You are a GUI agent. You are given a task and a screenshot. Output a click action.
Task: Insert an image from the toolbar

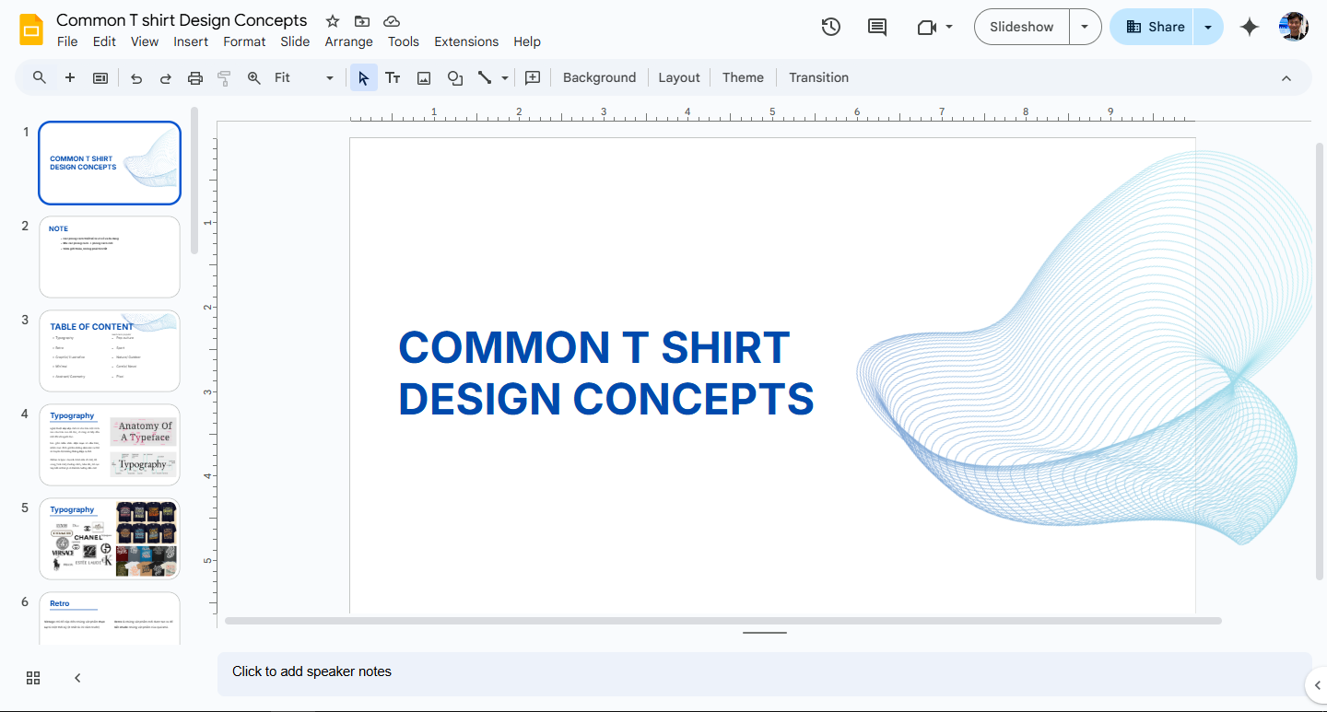[x=424, y=78]
